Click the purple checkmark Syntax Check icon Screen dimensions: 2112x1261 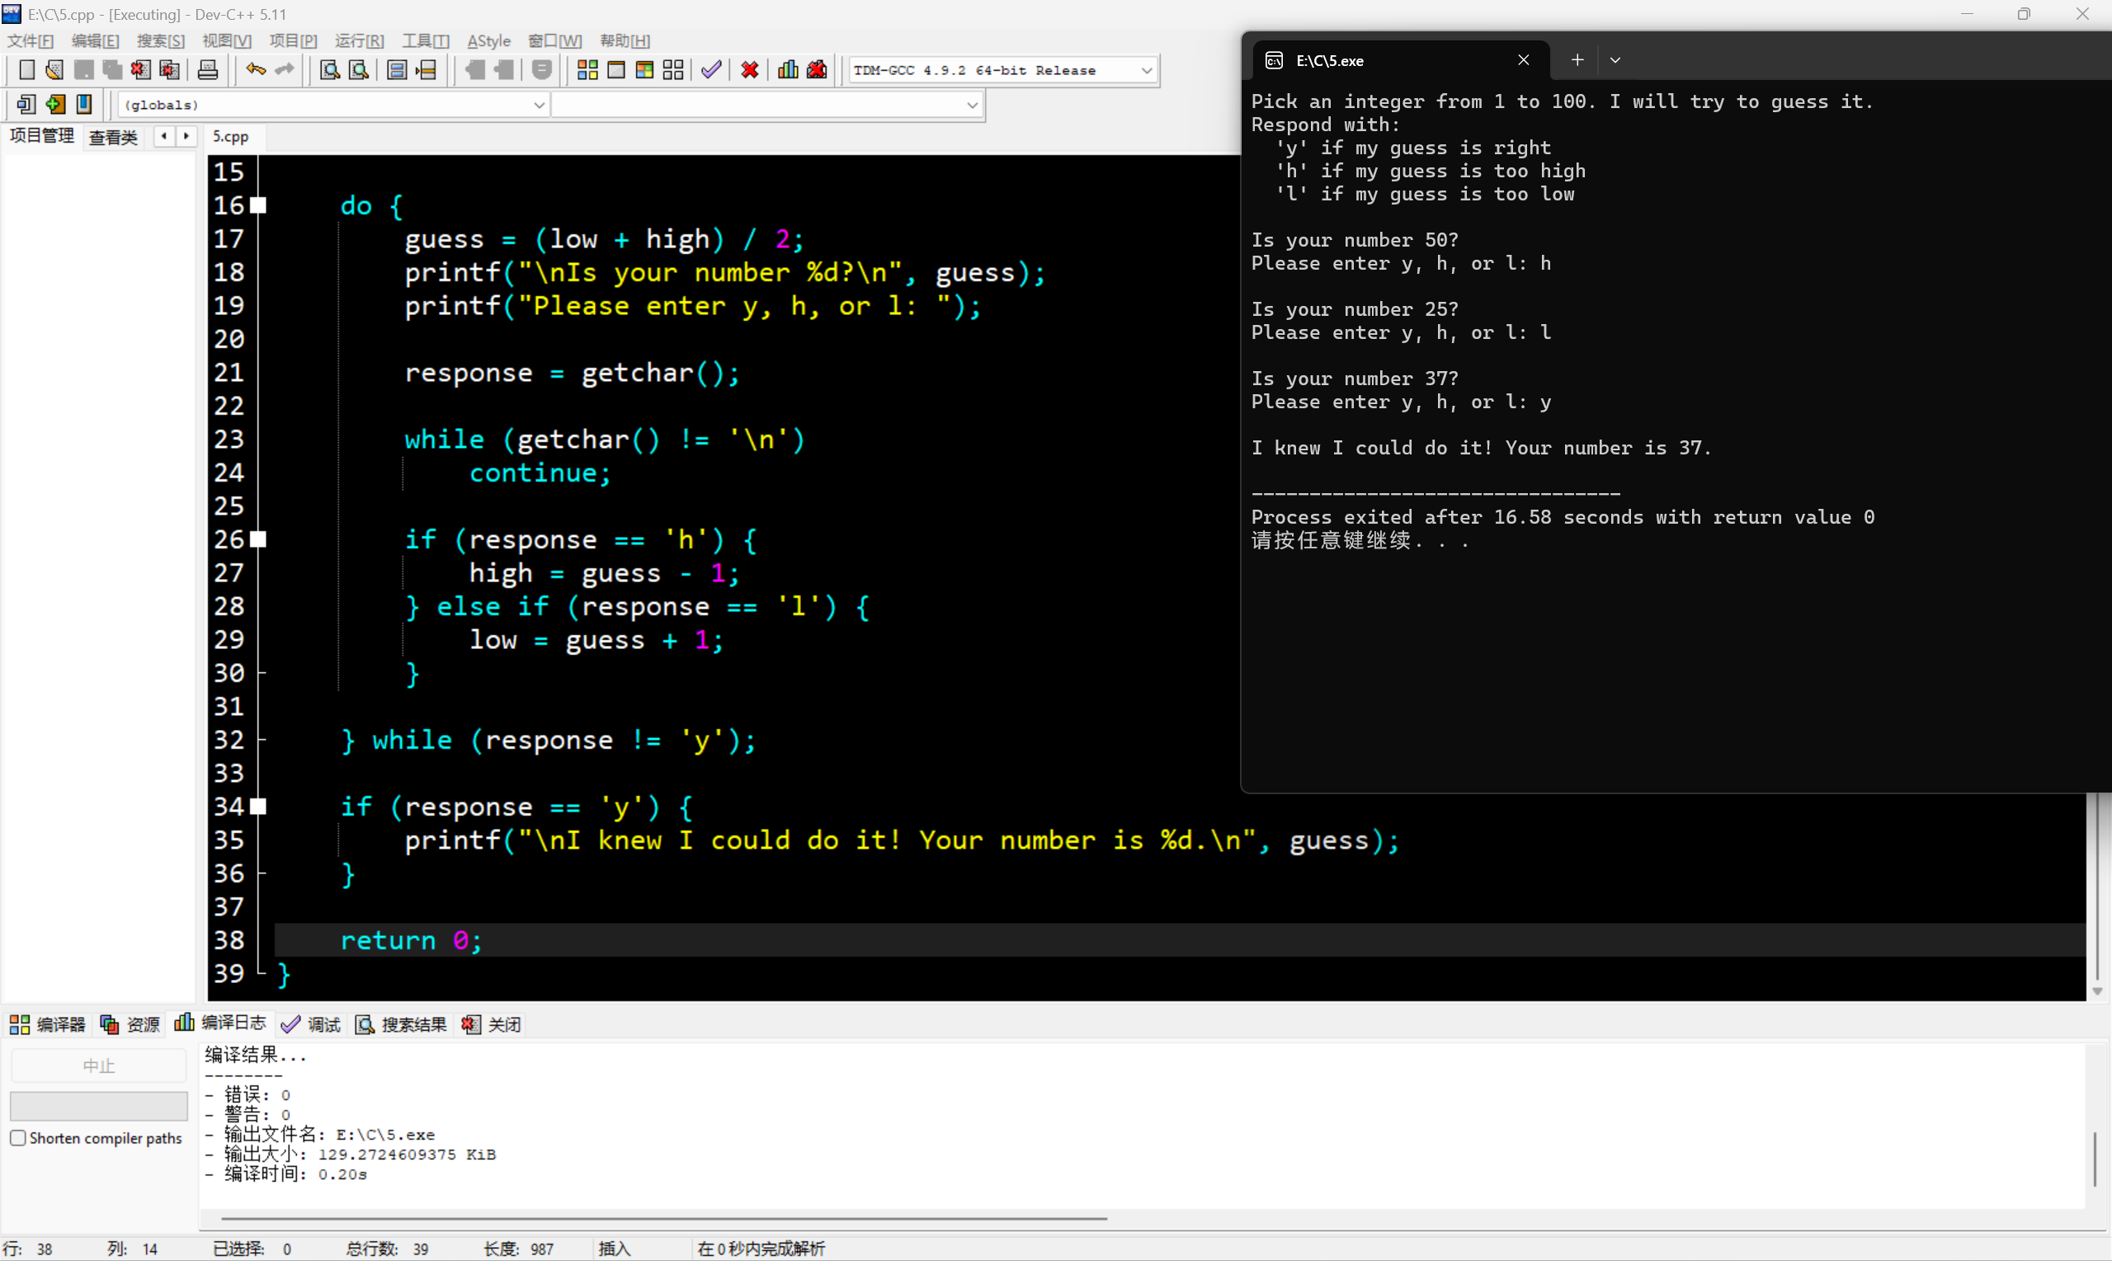(x=711, y=71)
